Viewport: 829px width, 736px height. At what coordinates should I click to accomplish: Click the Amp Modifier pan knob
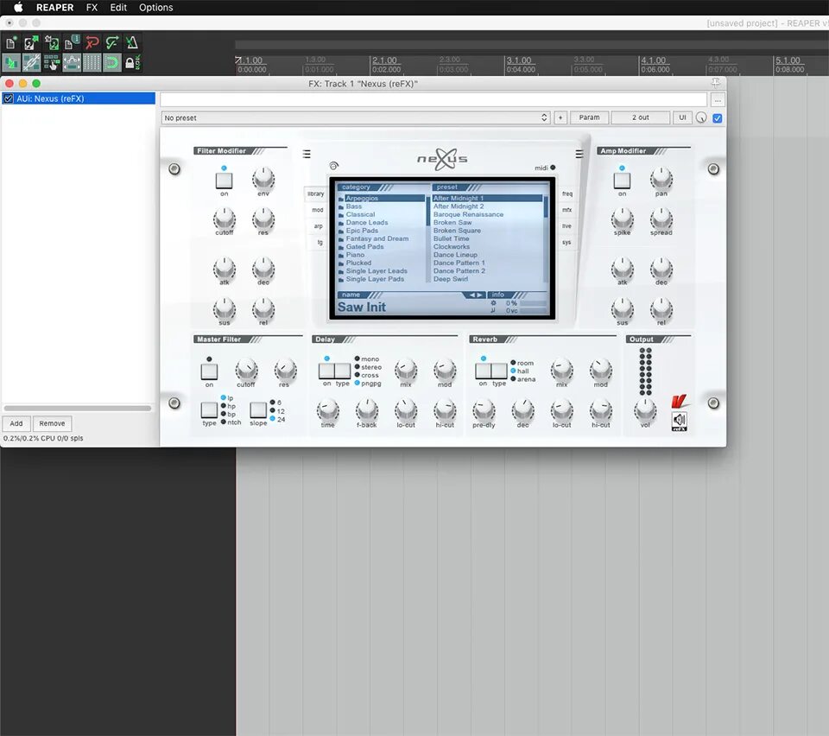[x=661, y=179]
